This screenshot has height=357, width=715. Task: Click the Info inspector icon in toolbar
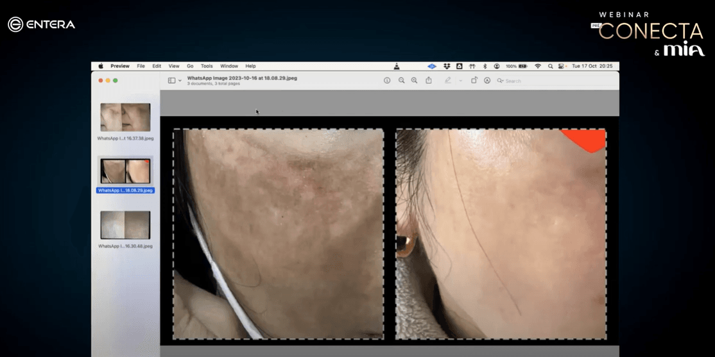(387, 81)
